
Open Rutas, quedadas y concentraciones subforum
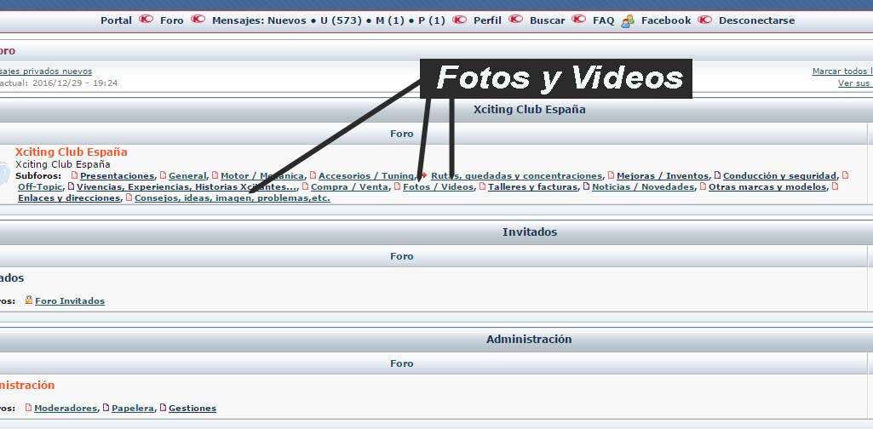pyautogui.click(x=516, y=176)
